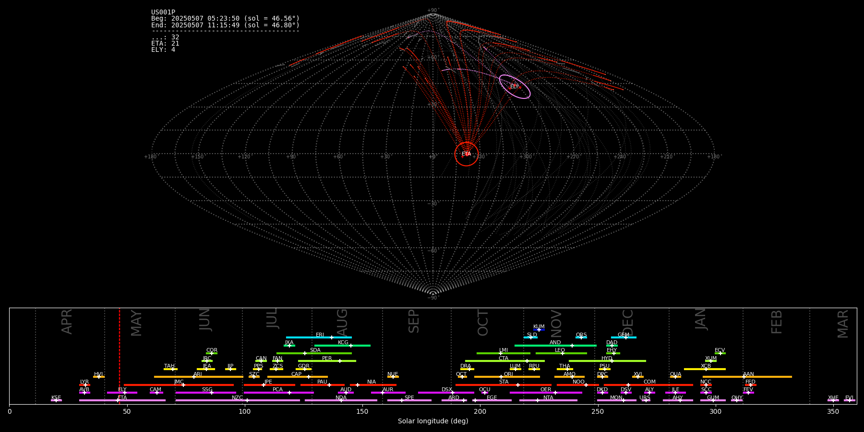The height and width of the screenshot is (432, 864).
Task: Select the URS shower bar
Action: pyautogui.click(x=646, y=400)
